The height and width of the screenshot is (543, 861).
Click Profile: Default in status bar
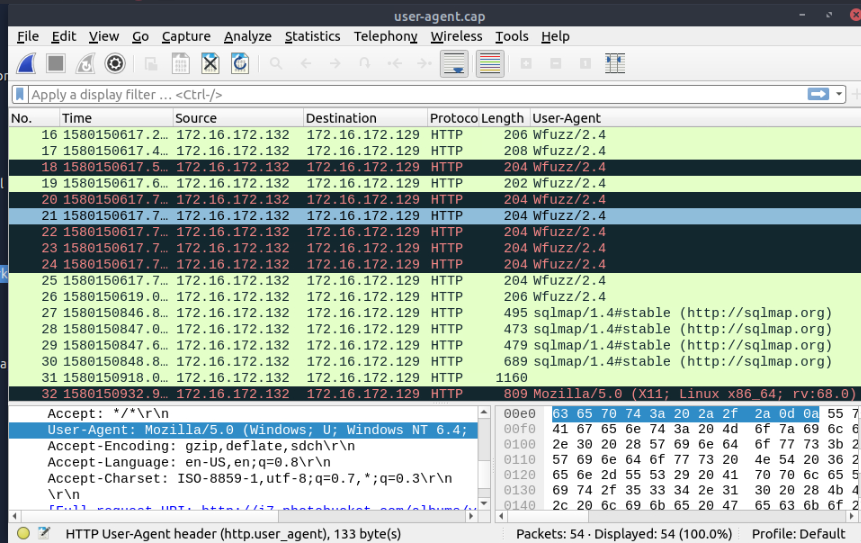[798, 534]
